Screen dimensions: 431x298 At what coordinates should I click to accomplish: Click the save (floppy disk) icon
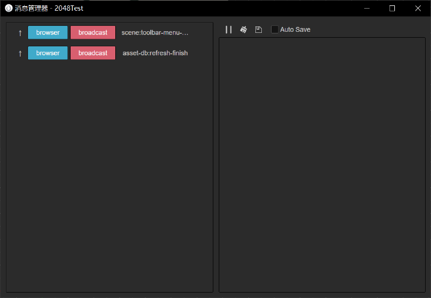[x=259, y=30]
